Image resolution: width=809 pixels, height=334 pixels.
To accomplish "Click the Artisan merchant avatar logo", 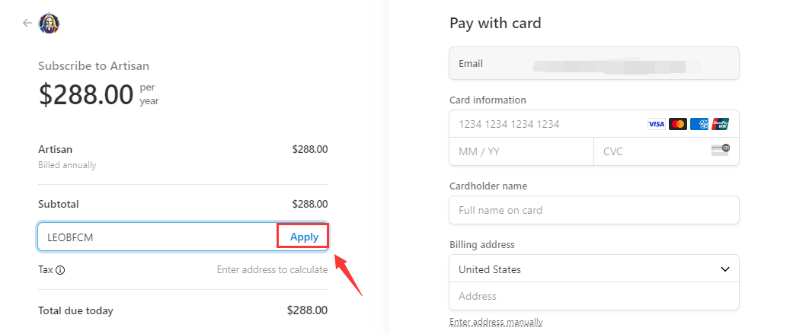I will click(x=50, y=23).
